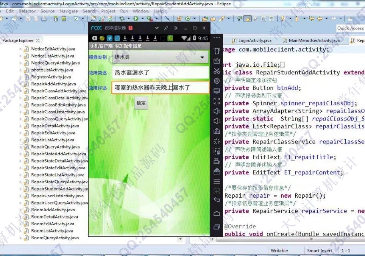Click the 确定 submit button
The width and height of the screenshot is (365, 256).
click(141, 103)
